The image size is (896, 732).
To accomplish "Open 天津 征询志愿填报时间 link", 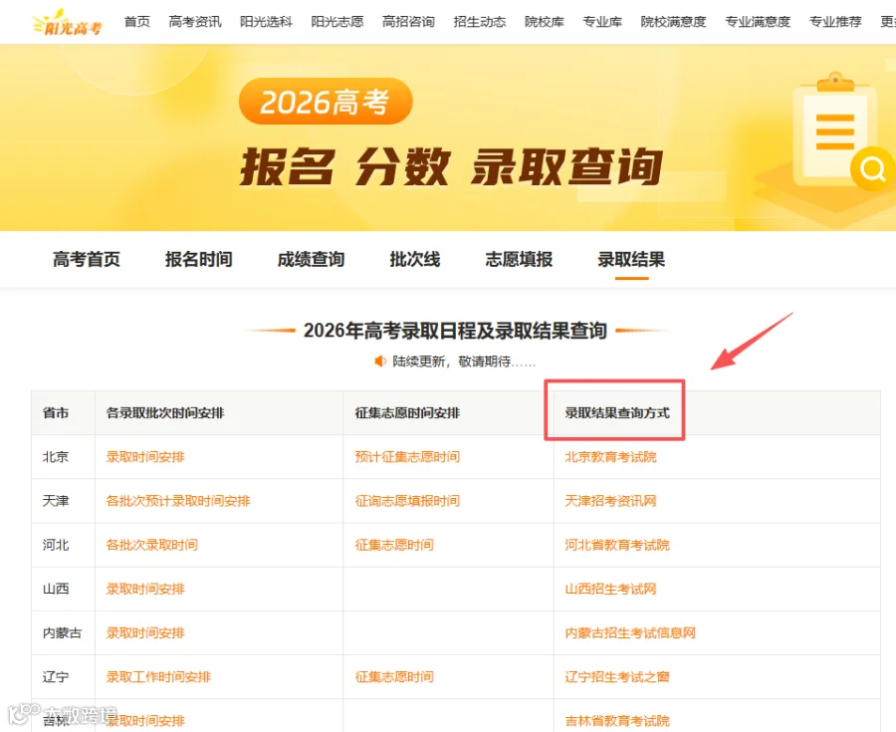I will coord(407,501).
